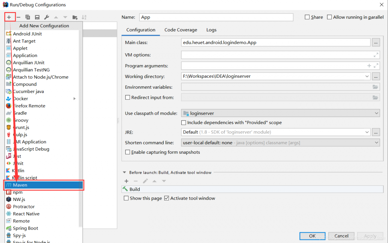The width and height of the screenshot is (388, 243).
Task: Click the Remove Configuration minus icon
Action: [18, 17]
